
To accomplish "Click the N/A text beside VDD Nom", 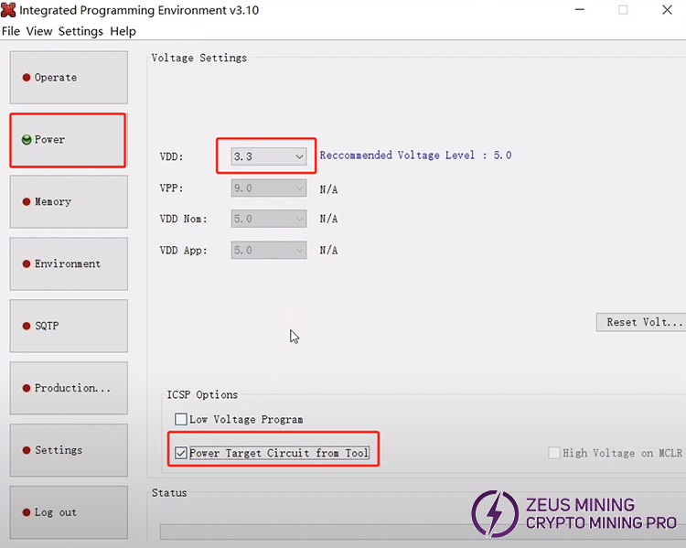I will tap(328, 219).
